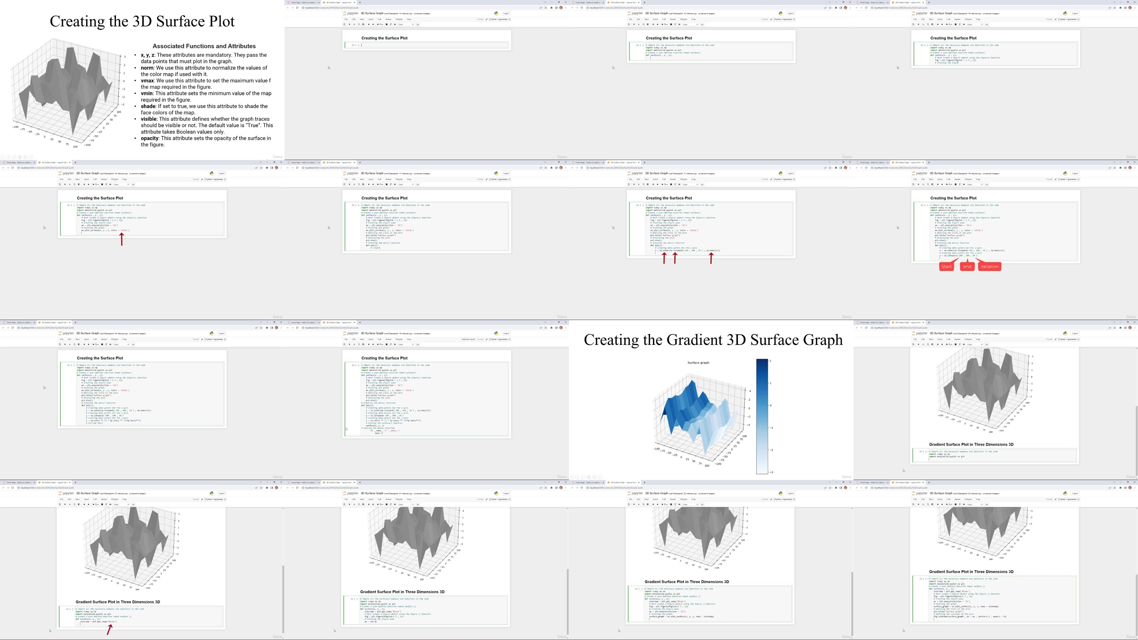In the empty-cell frame, click the restart kernel icon
The width and height of the screenshot is (1138, 640).
pos(391,24)
